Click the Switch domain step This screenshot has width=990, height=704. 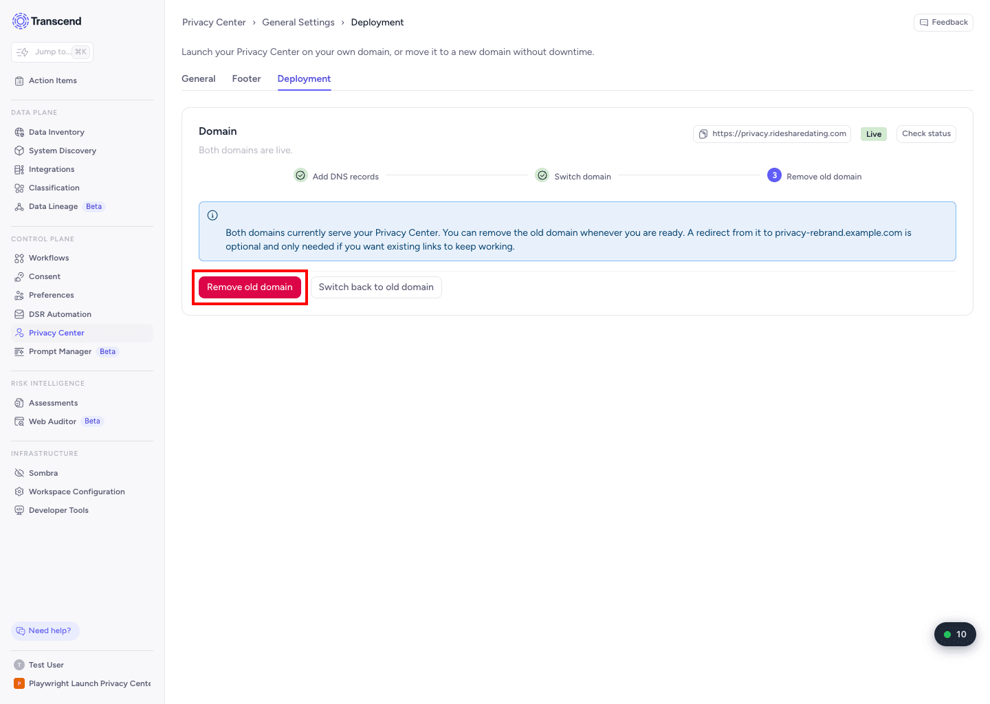pos(573,176)
